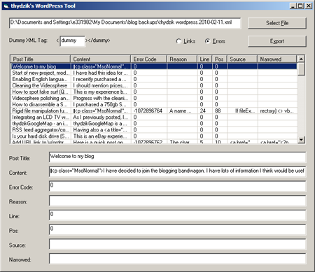
Task: Minimize the WordPress Tool window
Action: pos(293,6)
